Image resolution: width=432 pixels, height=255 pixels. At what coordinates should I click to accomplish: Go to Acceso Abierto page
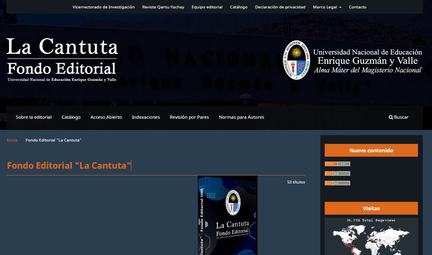coord(106,117)
